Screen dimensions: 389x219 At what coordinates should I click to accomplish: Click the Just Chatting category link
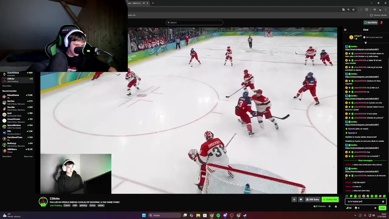(56, 205)
